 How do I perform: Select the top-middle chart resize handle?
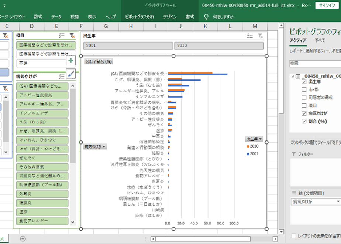point(173,56)
